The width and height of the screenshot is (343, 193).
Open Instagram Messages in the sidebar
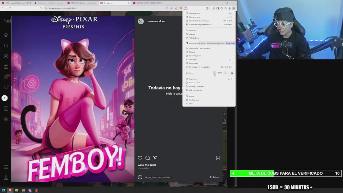coord(6,77)
